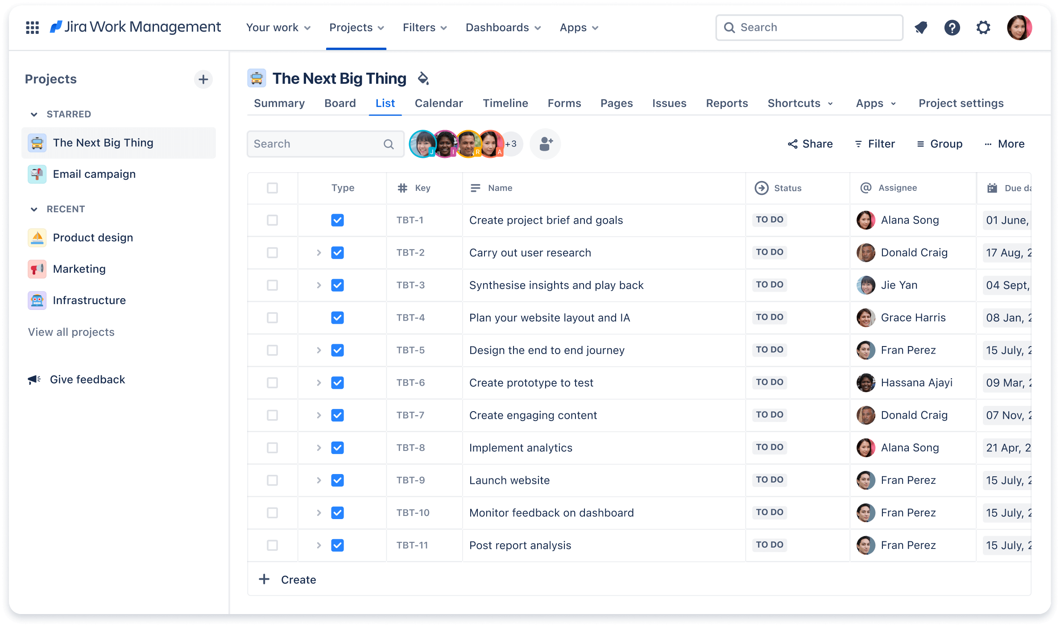Switch to the Timeline tab

pos(505,103)
